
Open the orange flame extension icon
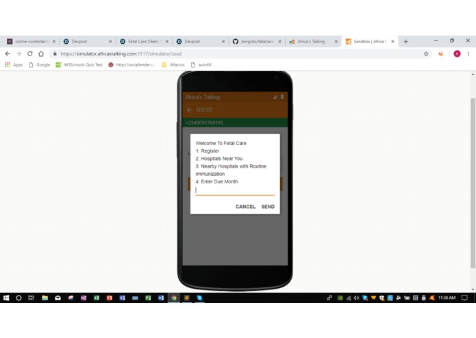(441, 53)
